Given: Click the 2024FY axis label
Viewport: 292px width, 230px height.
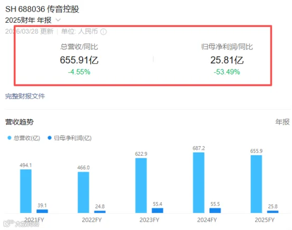Looking at the screenshot, I should 207,220.
